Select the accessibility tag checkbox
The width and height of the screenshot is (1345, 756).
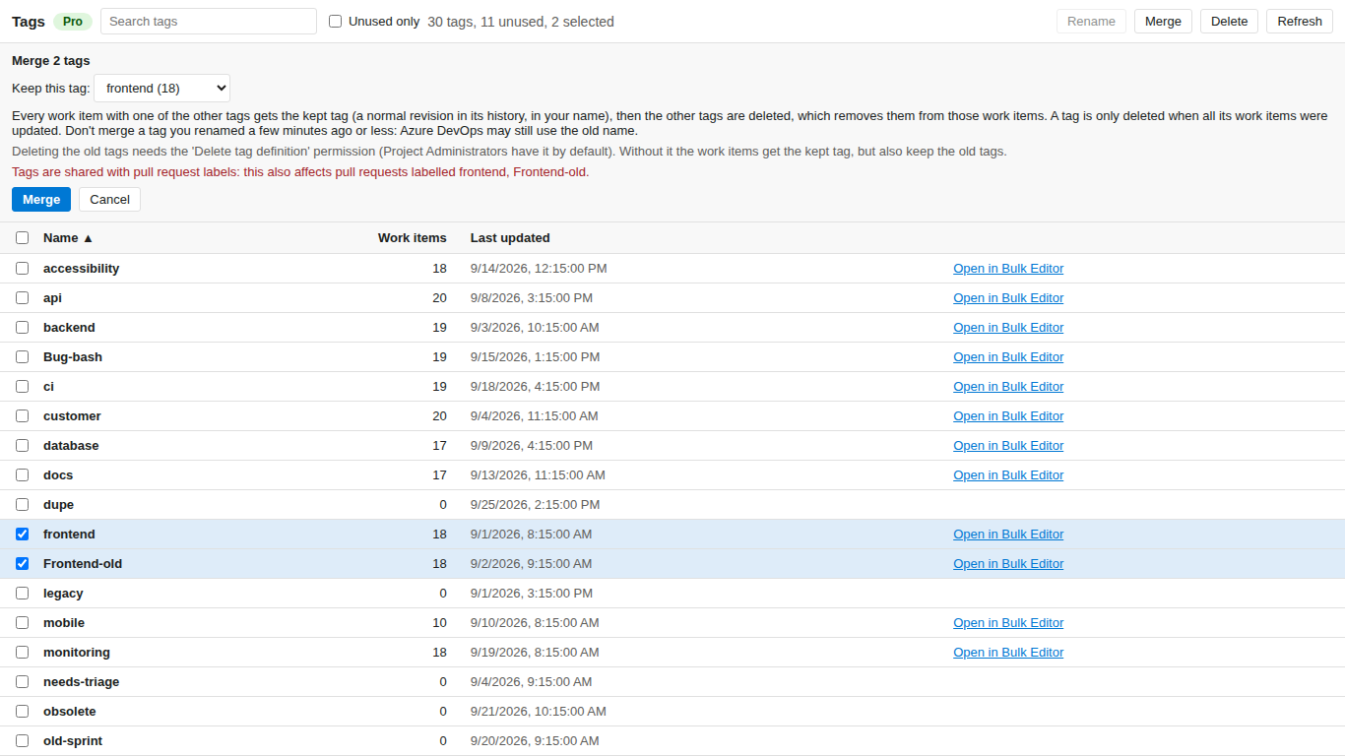23,269
